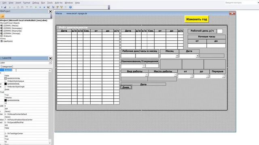
Task: Click the ForeColor black swatch below Tahoma
Action: click(x=6, y=100)
